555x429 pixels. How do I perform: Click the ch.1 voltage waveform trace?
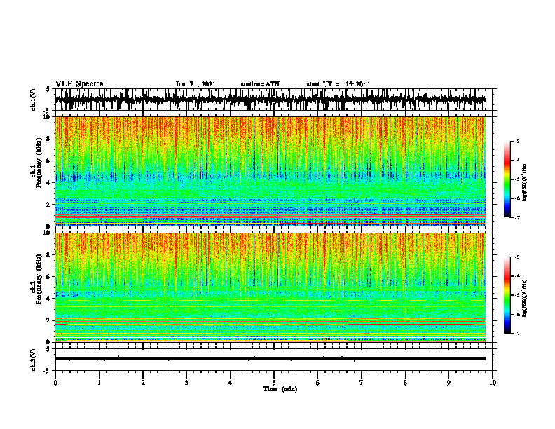270,100
